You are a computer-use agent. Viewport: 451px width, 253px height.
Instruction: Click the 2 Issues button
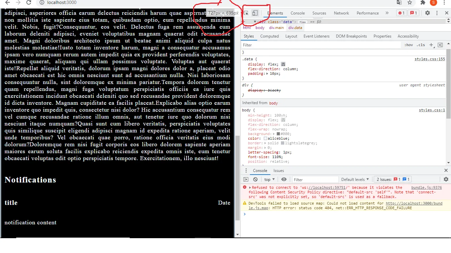(x=393, y=180)
